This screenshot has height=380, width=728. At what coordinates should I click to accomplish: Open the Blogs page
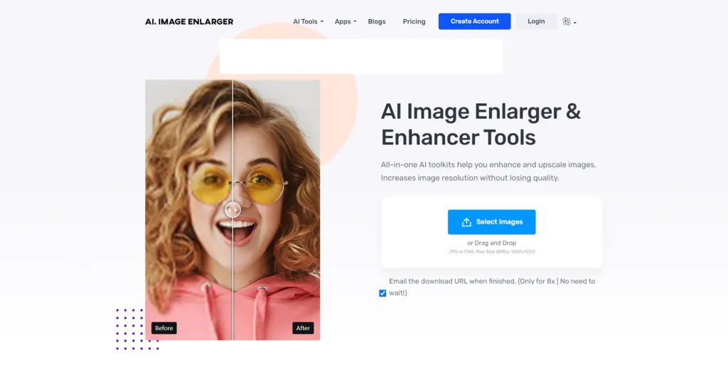click(377, 21)
